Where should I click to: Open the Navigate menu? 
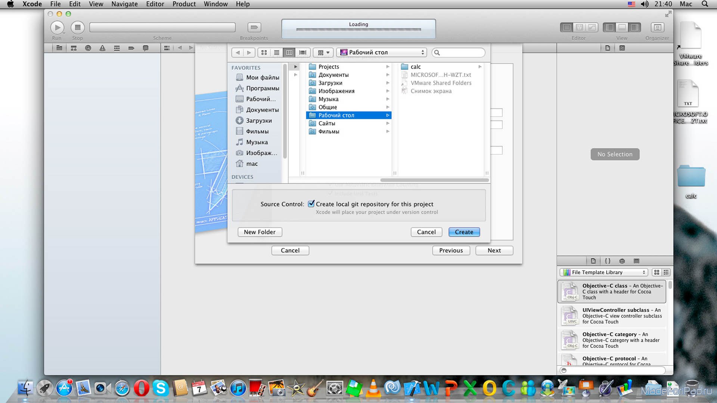click(x=124, y=4)
